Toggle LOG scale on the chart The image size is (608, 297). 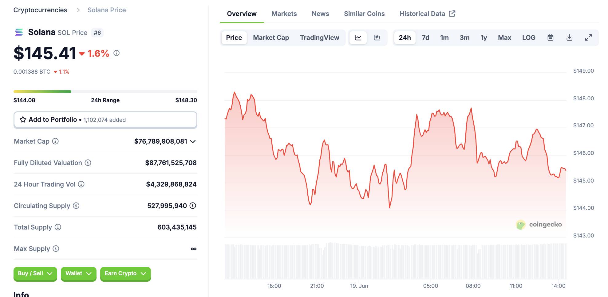(529, 38)
